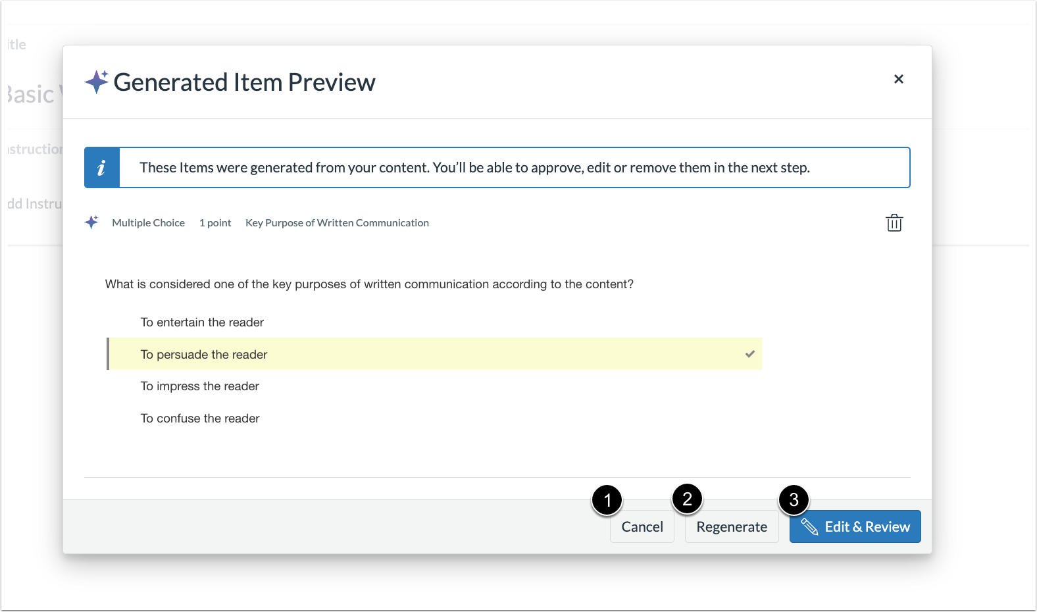
Task: Click the question text about written communication
Action: pyautogui.click(x=369, y=284)
